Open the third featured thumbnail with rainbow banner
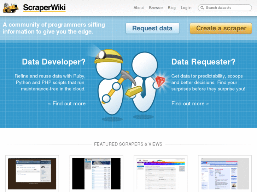The image size is (257, 192). point(160,174)
